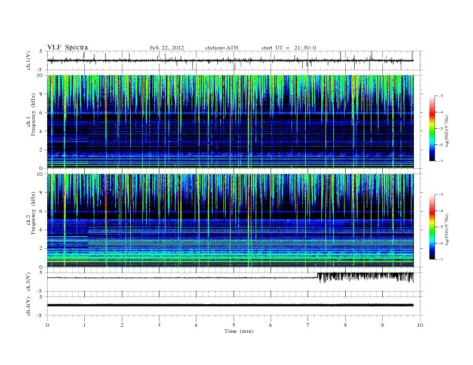
Task: Click the "7" tick on the time axis
Action: (x=308, y=325)
